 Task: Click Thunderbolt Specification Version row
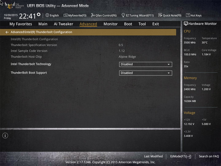(34, 45)
